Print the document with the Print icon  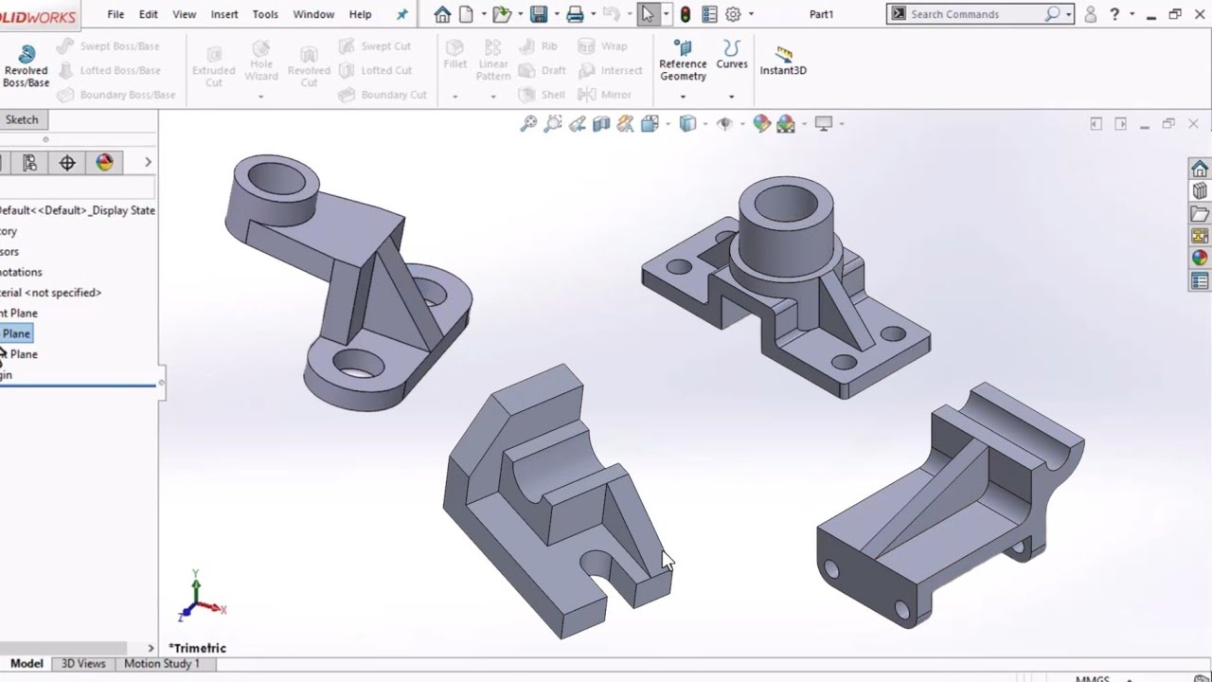tap(575, 14)
